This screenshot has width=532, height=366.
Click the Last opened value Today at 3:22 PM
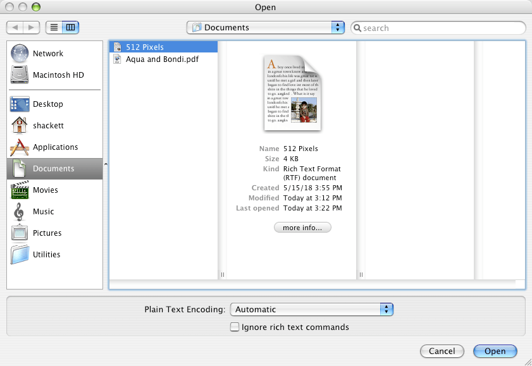click(313, 208)
